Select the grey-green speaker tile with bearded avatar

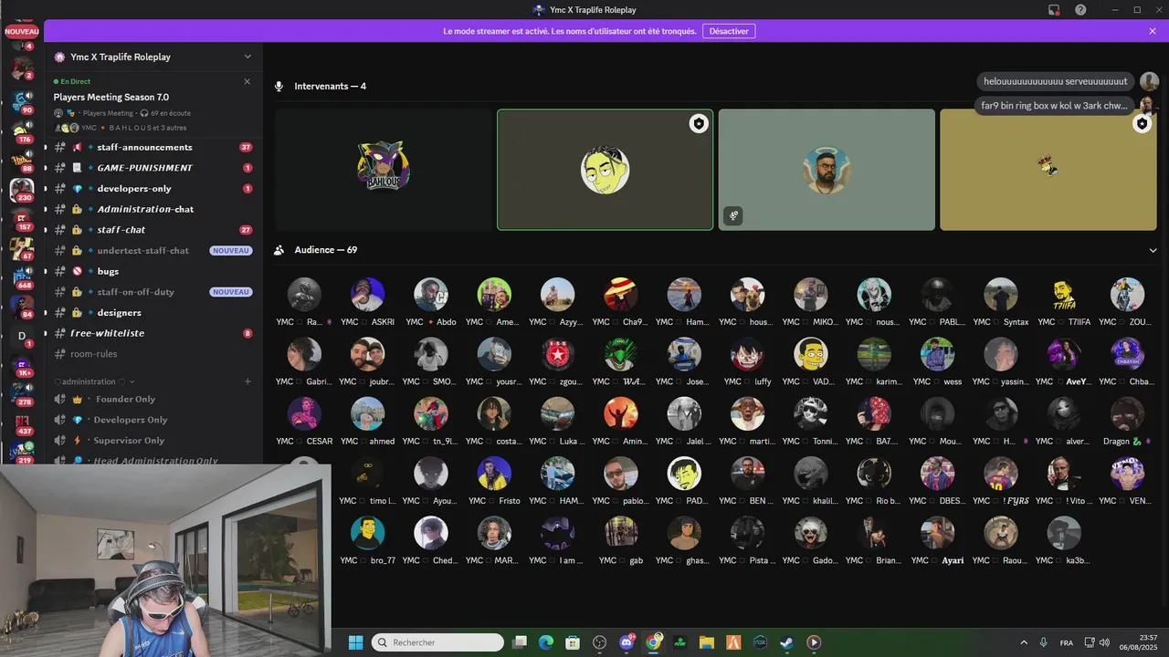pyautogui.click(x=827, y=170)
